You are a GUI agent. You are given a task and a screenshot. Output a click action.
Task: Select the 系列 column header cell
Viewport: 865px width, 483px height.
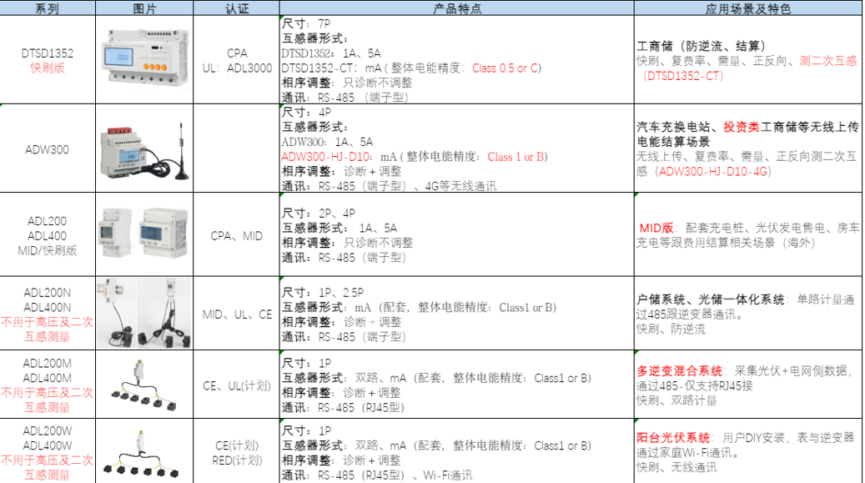[x=47, y=8]
